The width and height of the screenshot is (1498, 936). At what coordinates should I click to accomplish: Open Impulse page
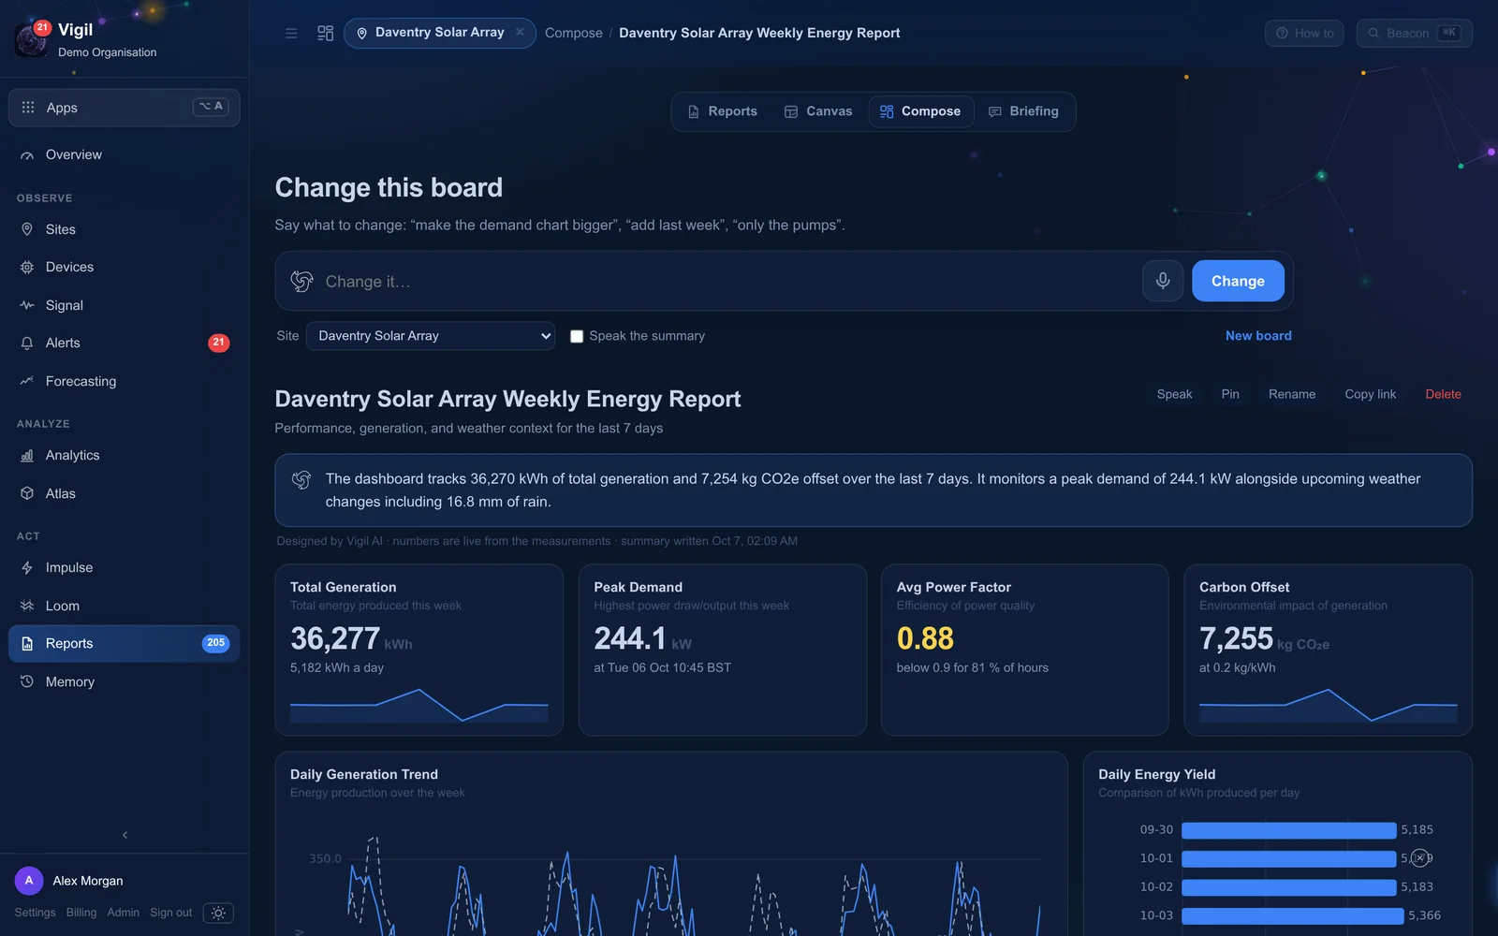[124, 567]
